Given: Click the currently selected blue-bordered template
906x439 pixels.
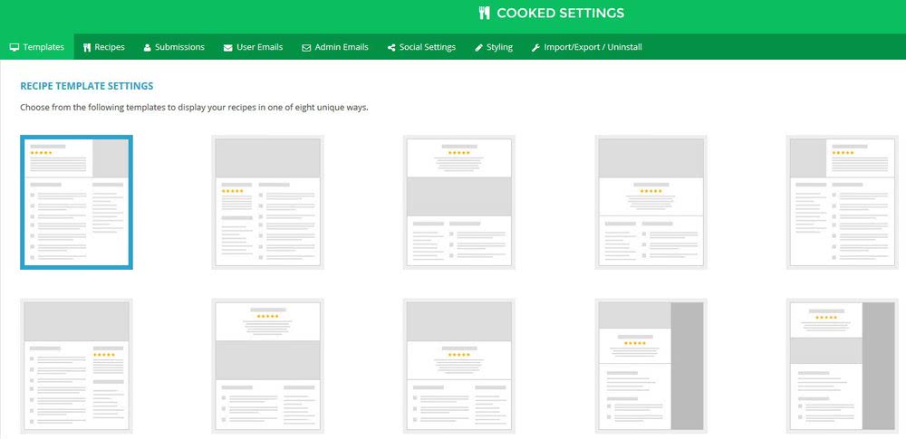Looking at the screenshot, I should pos(77,202).
